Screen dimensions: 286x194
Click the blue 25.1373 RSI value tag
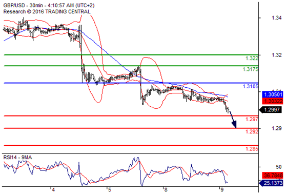coord(271,183)
